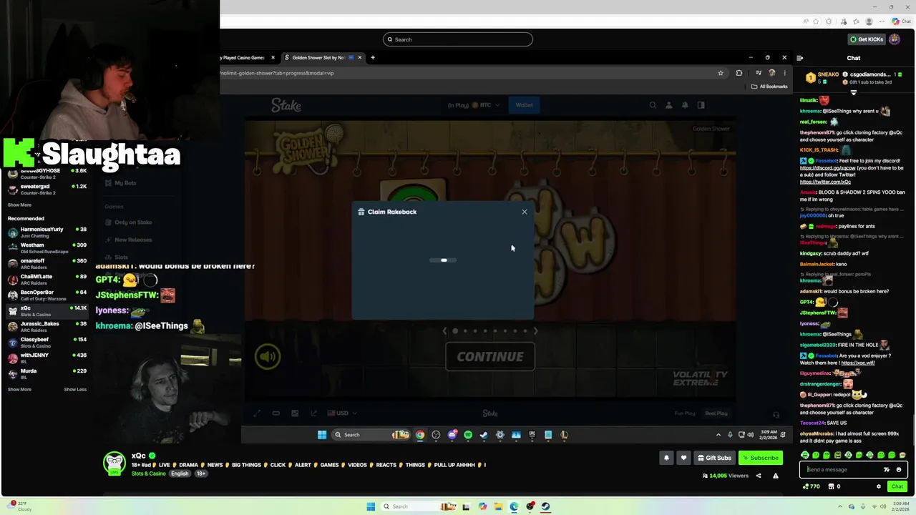Expand recommended list with lower Show More

click(x=19, y=390)
